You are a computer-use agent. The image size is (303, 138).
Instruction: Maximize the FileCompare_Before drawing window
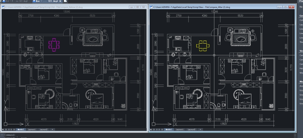point(137,7)
